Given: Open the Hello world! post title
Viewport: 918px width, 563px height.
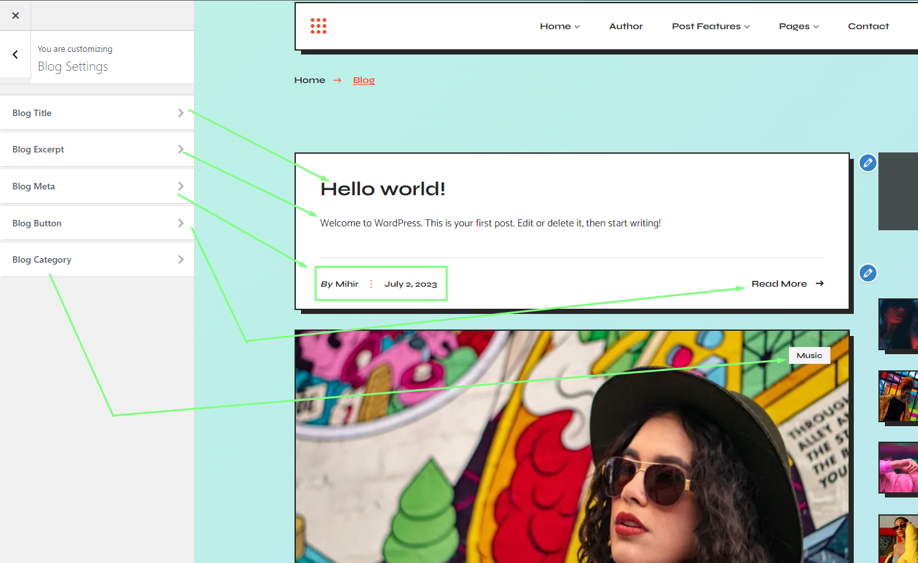Looking at the screenshot, I should [383, 189].
